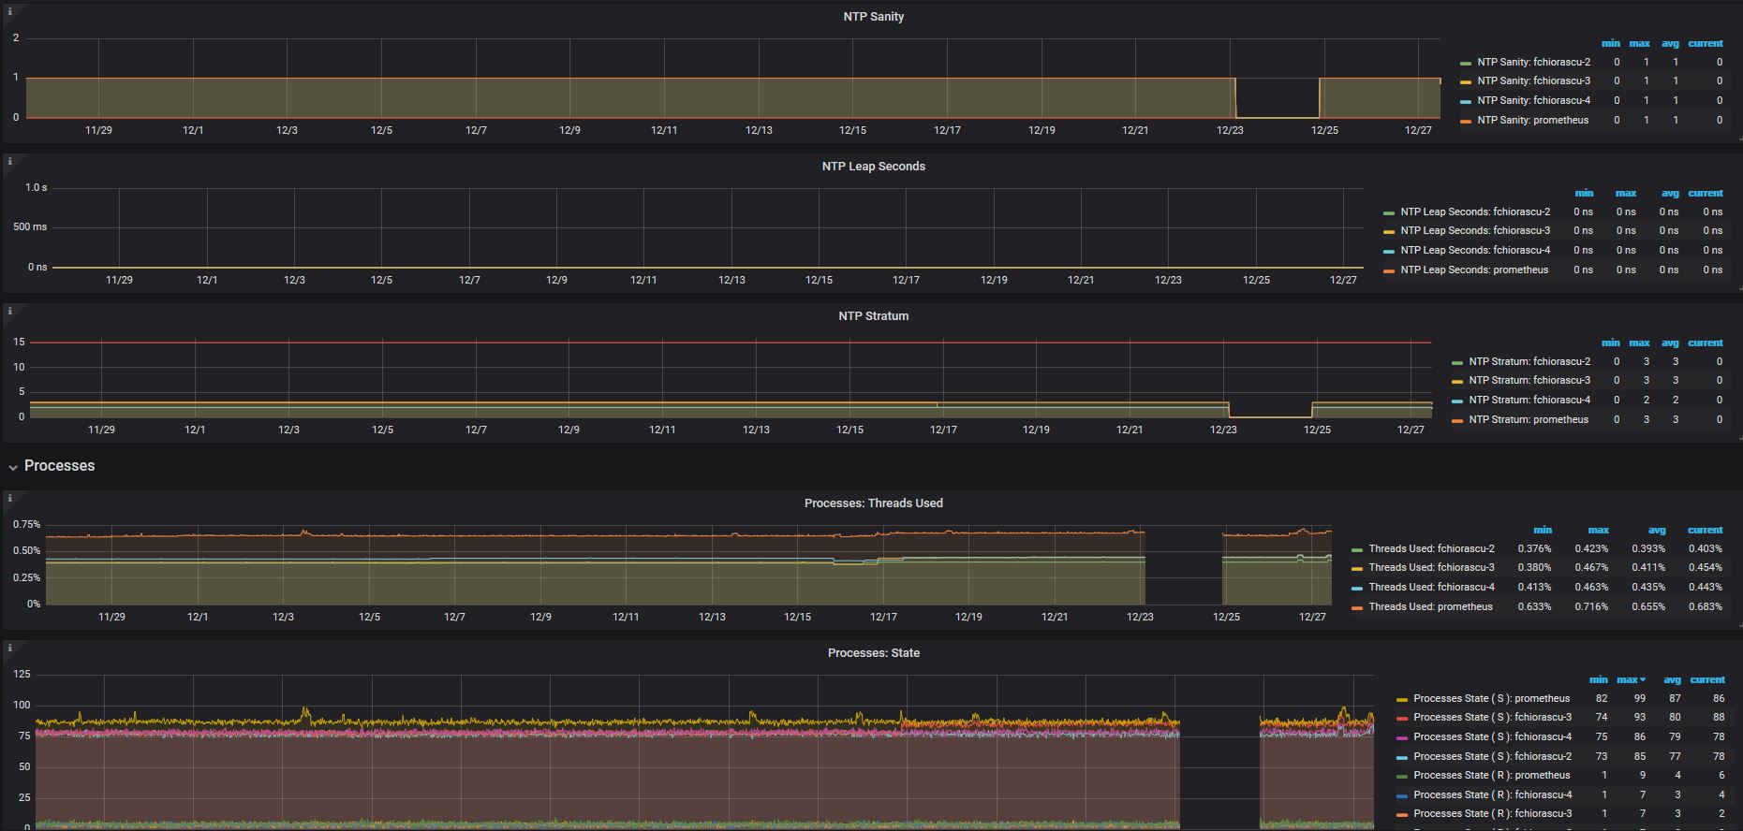Sort NTP Leap Seconds legend by max column
The image size is (1743, 831).
coord(1625,194)
